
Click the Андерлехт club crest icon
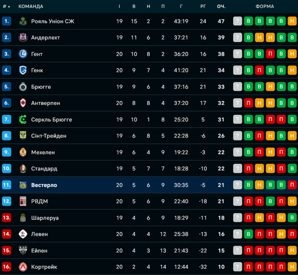(23, 38)
